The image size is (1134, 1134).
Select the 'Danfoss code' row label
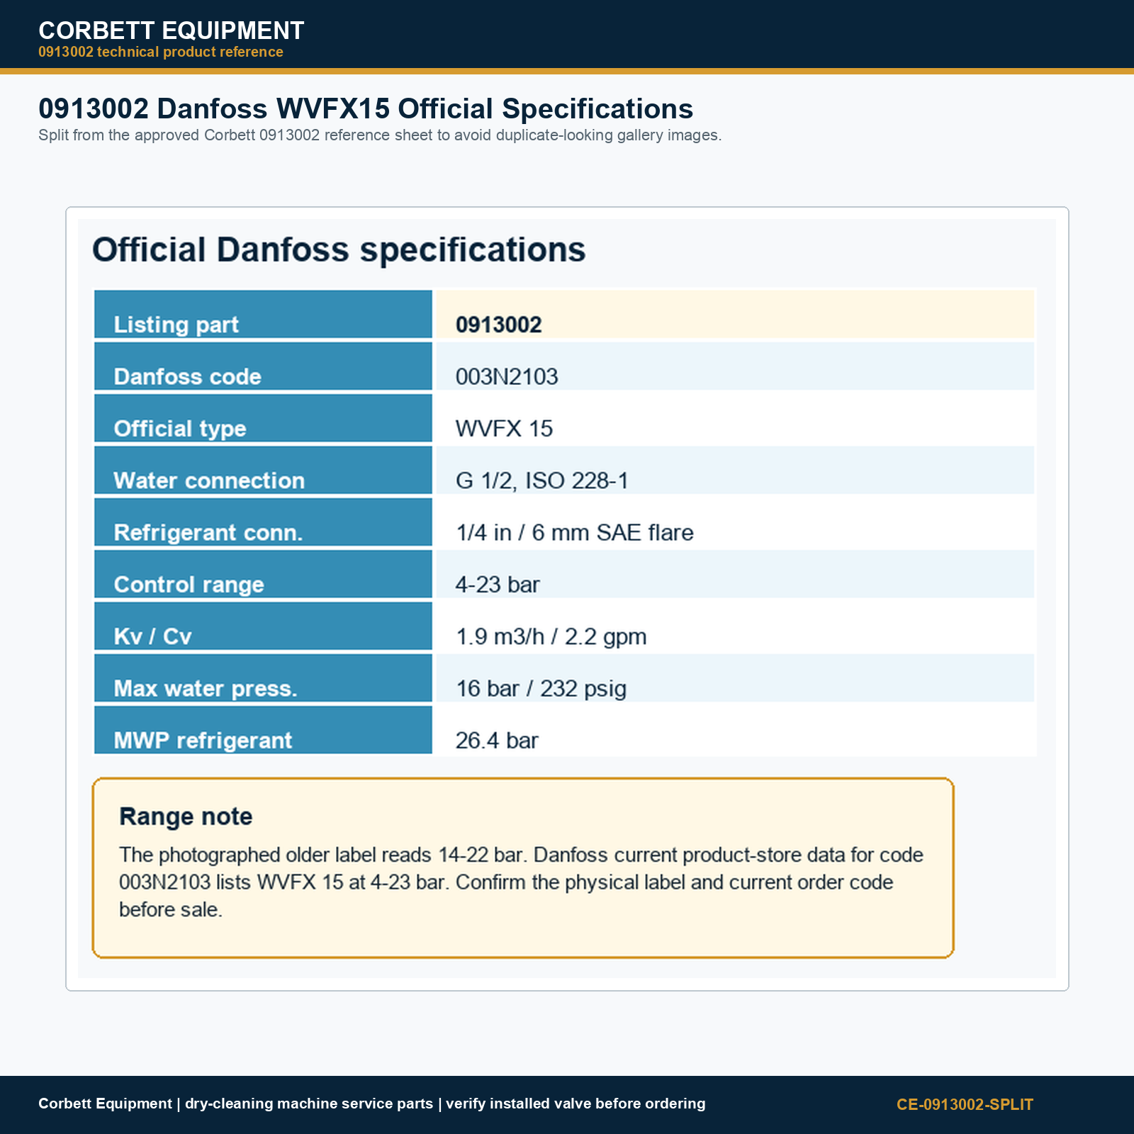pos(188,376)
